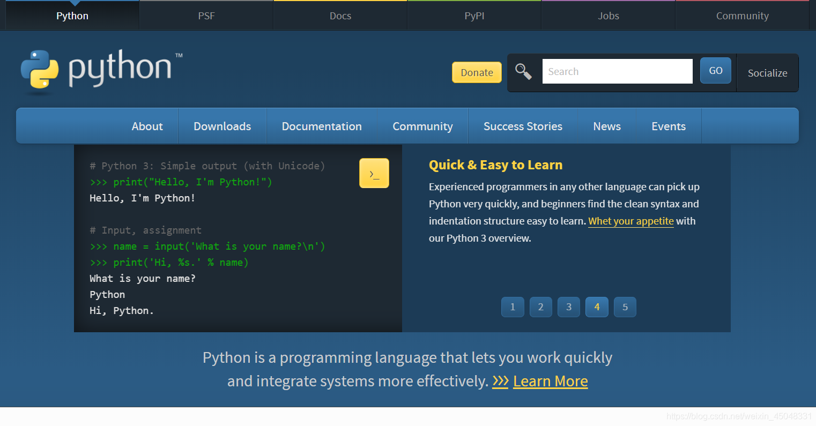Switch to the PSF tab

(x=206, y=15)
